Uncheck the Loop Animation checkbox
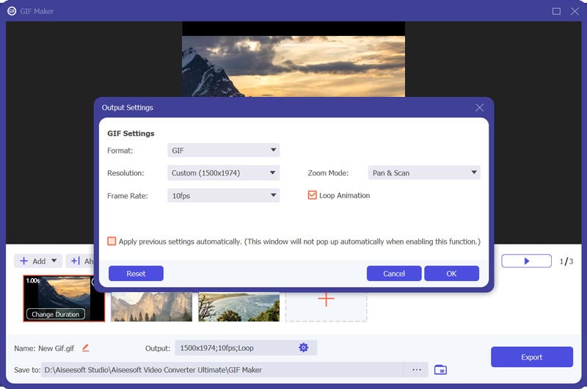The height and width of the screenshot is (389, 587). [x=313, y=195]
